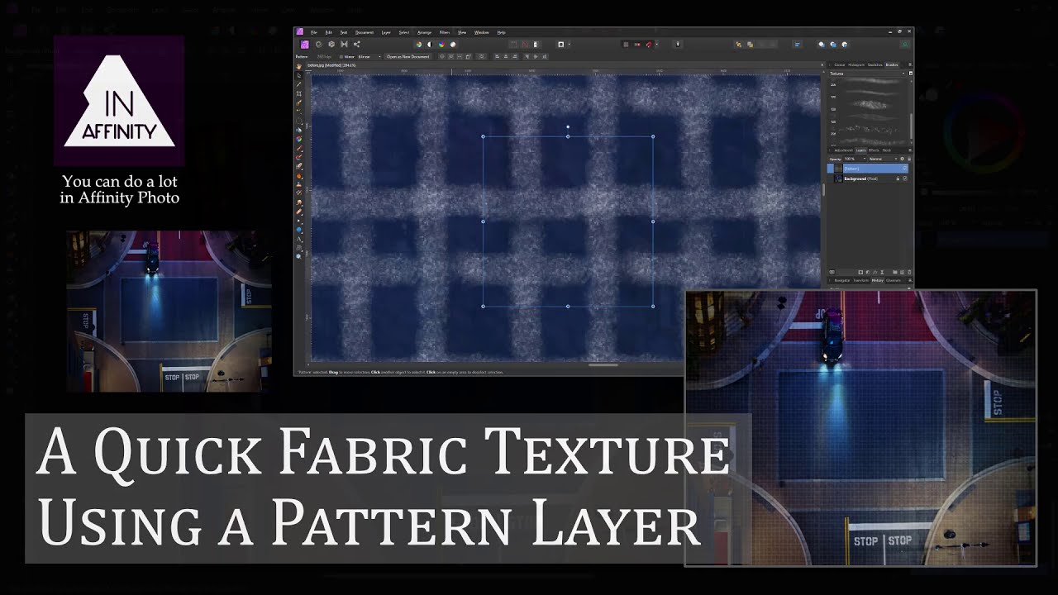Screen dimensions: 1058x595
Task: Click Mask Layer icon in Layers panel
Action: pyautogui.click(x=860, y=272)
